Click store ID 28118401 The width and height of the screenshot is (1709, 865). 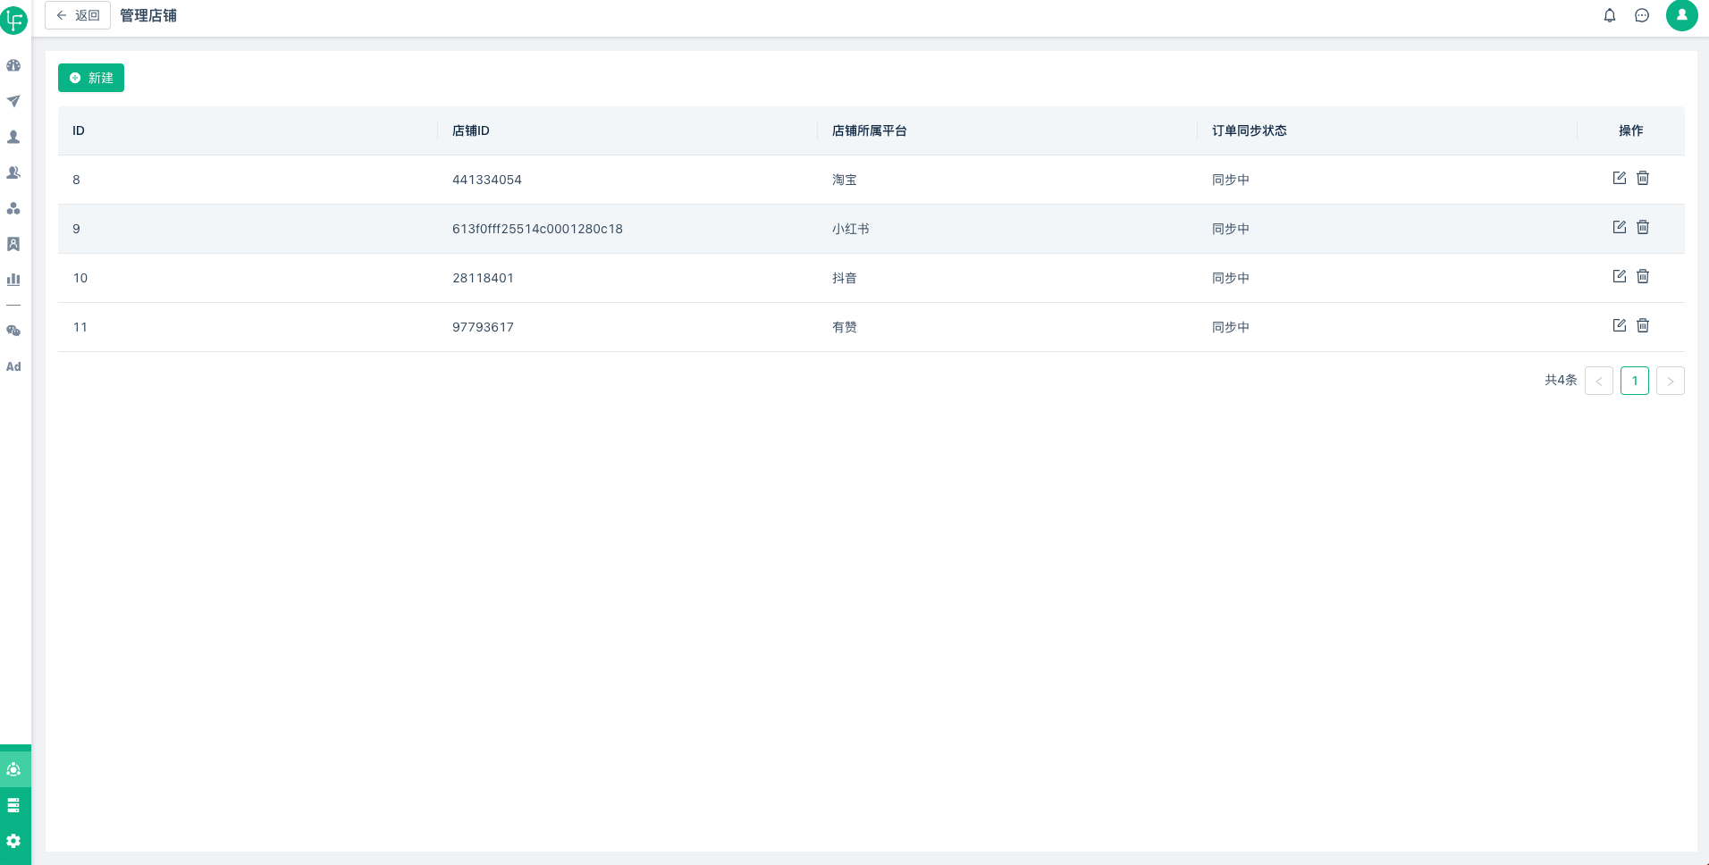[x=483, y=278]
